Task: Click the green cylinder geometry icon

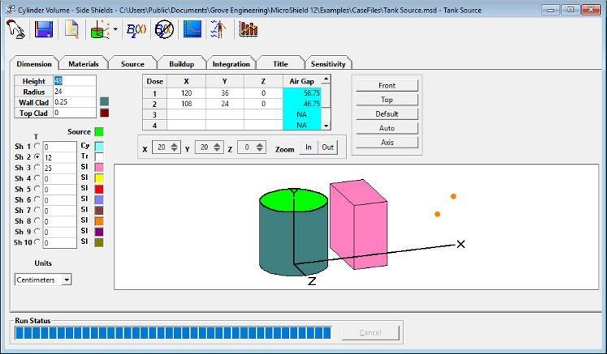Action: tap(100, 29)
